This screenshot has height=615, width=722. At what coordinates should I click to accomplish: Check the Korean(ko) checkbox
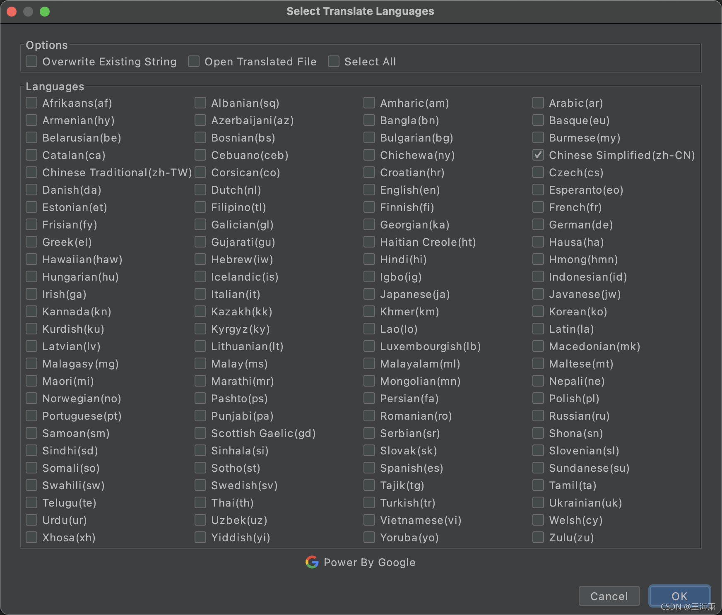(x=538, y=311)
